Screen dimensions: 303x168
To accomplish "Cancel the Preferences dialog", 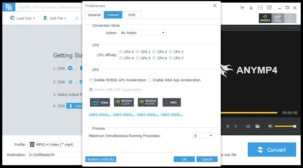I will (207, 159).
